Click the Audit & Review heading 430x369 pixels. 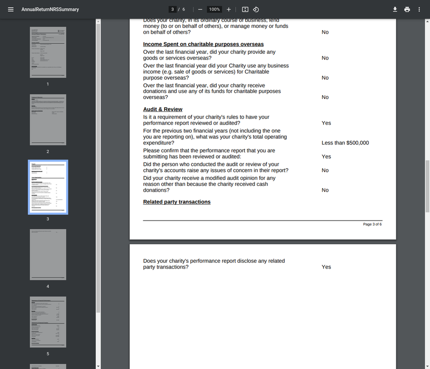click(163, 110)
